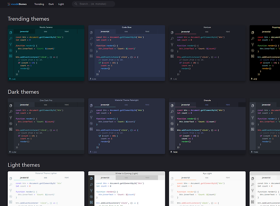
Task: Click the debug icon in Dracula card
Action: click(x=172, y=123)
